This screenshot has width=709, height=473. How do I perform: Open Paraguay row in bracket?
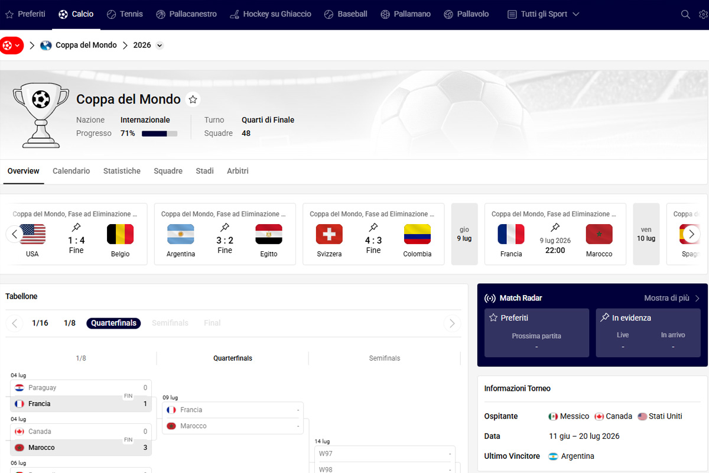coord(81,388)
